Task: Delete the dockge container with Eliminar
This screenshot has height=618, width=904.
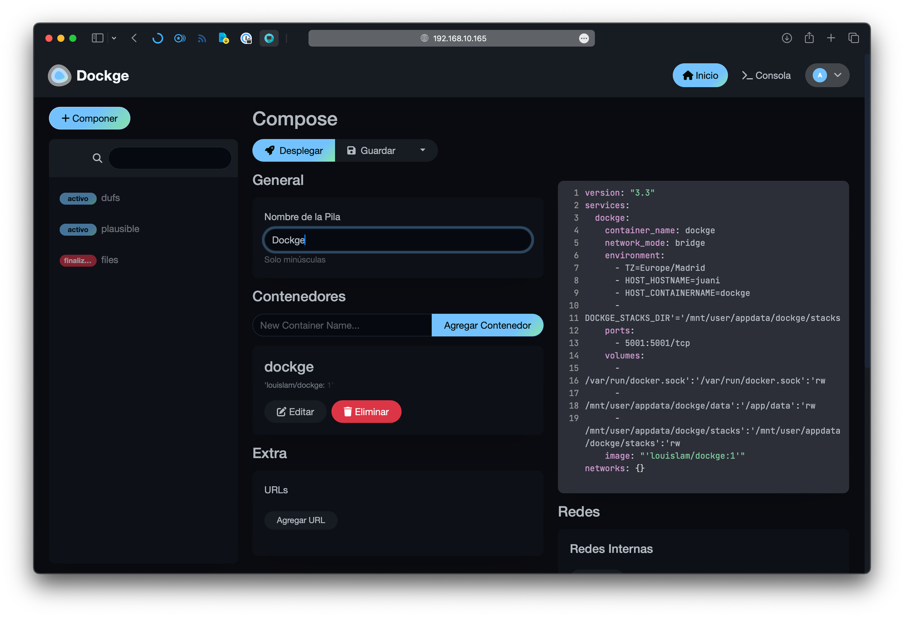Action: (x=366, y=412)
